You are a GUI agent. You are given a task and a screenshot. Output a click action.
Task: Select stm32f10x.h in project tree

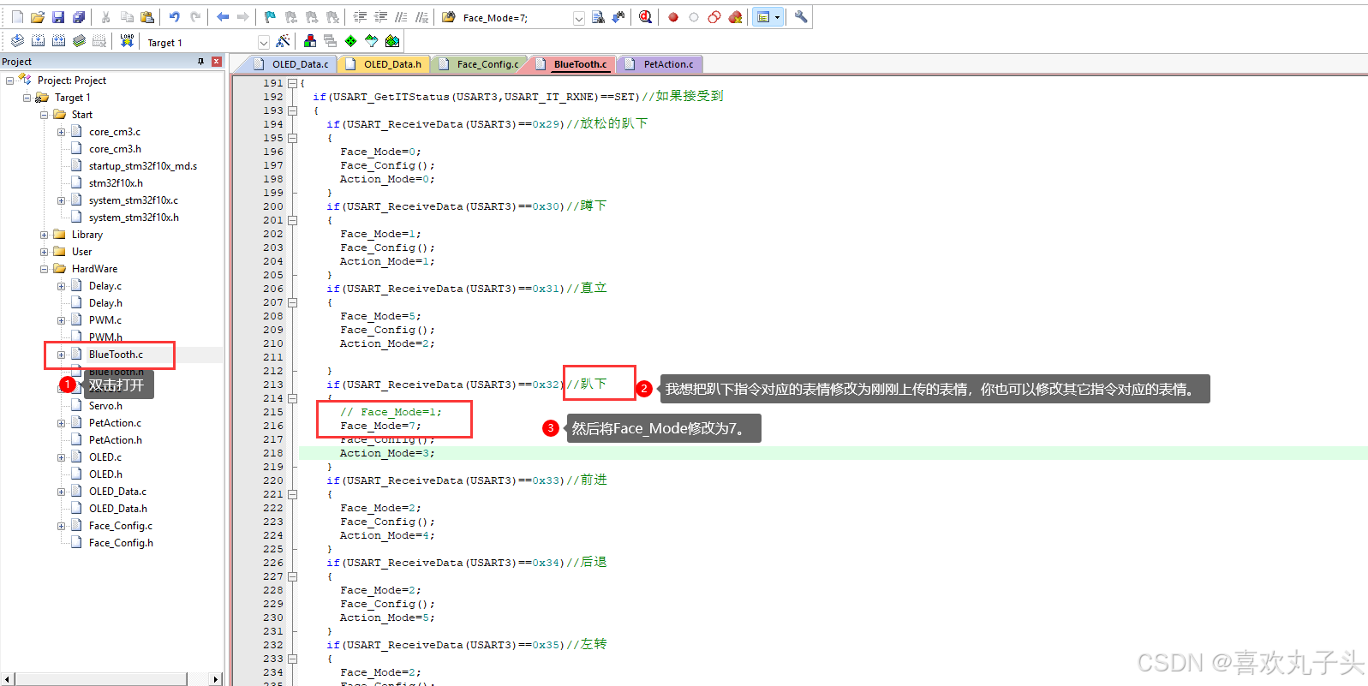click(116, 183)
